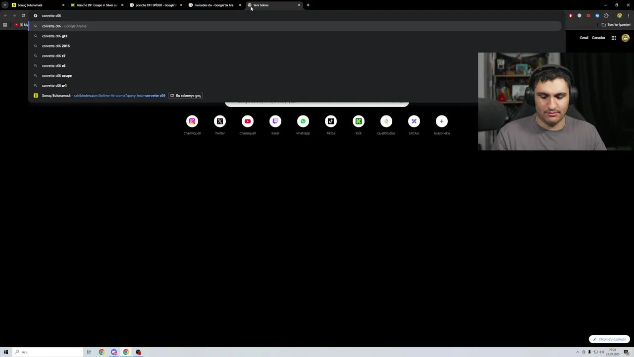Open the Windows Start menu
Viewport: 634px width, 357px height.
pos(6,352)
